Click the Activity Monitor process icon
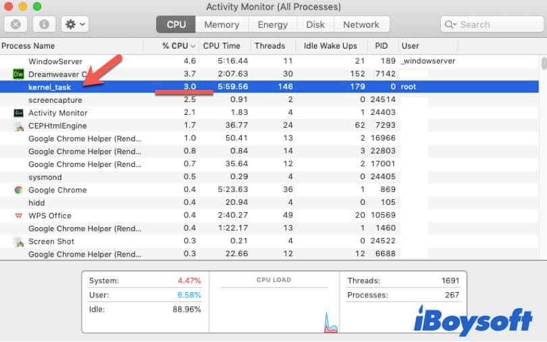Screen dimensions: 547x342 [x=18, y=113]
